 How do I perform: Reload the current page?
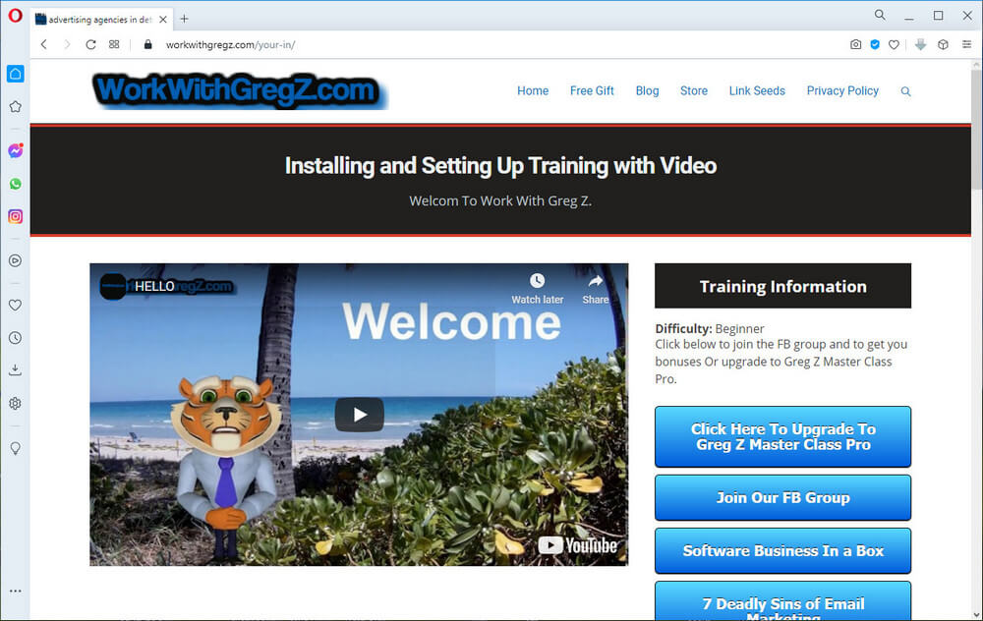[90, 44]
